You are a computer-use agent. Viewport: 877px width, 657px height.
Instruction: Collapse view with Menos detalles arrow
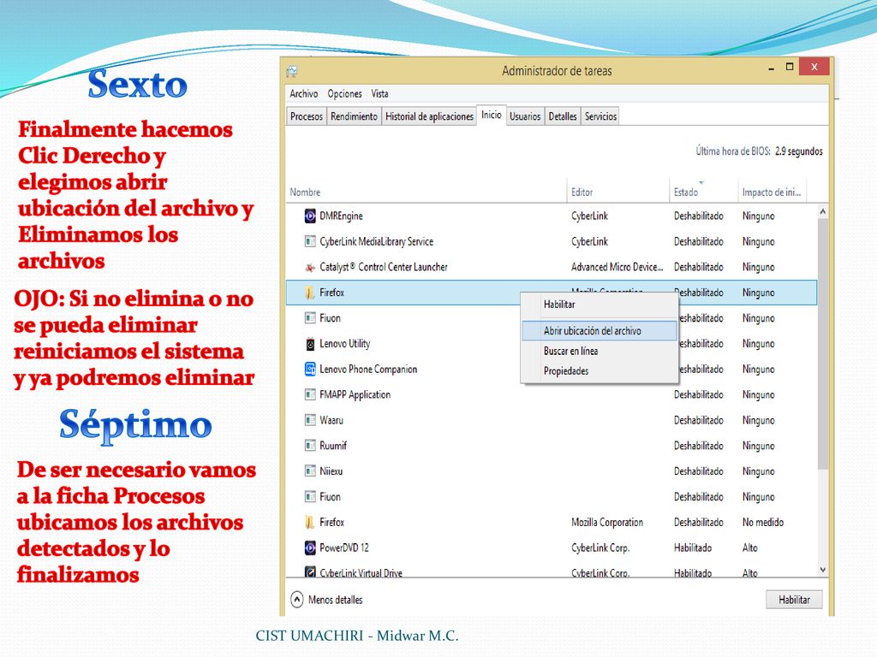pos(297,600)
